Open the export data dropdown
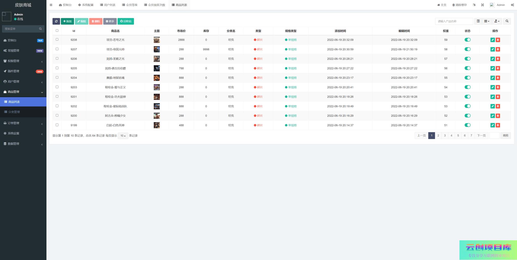Viewport: 517px width, 260px height. [497, 21]
